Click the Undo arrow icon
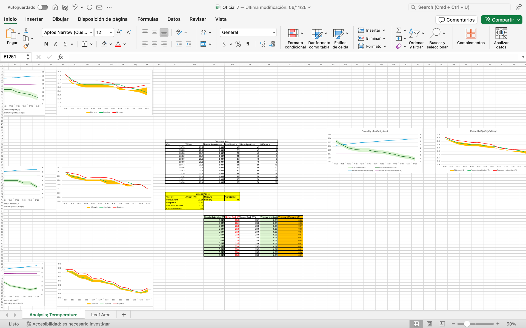 (x=75, y=7)
